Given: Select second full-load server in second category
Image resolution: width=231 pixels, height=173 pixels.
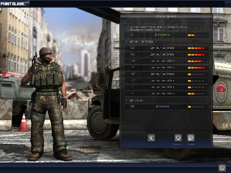Looking at the screenshot, I should (x=166, y=54).
